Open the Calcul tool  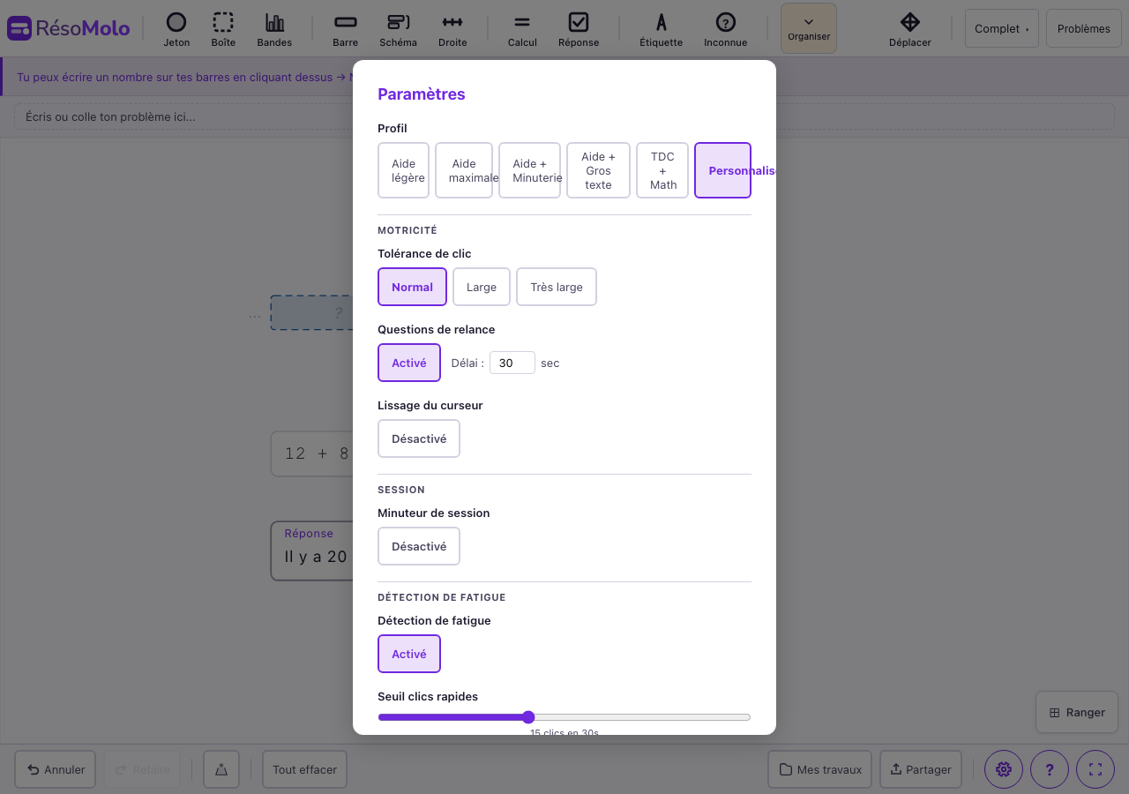pyautogui.click(x=522, y=29)
